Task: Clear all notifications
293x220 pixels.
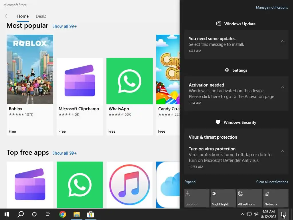Action: coord(272,182)
